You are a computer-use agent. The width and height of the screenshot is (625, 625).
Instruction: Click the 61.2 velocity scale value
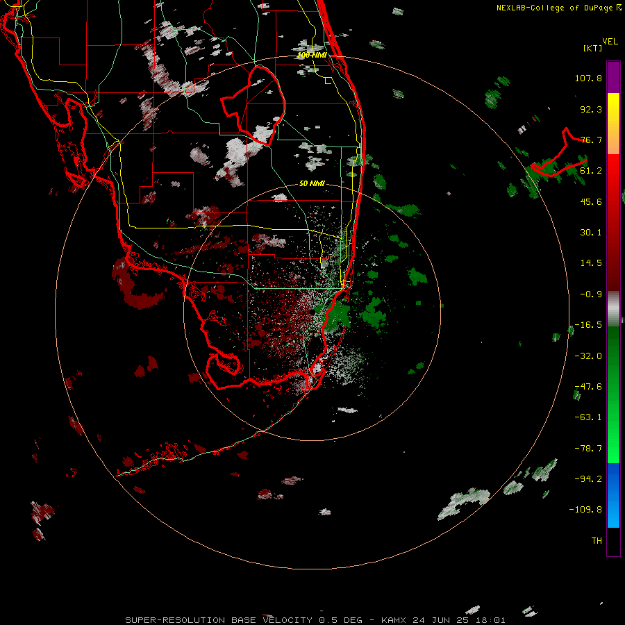[591, 171]
